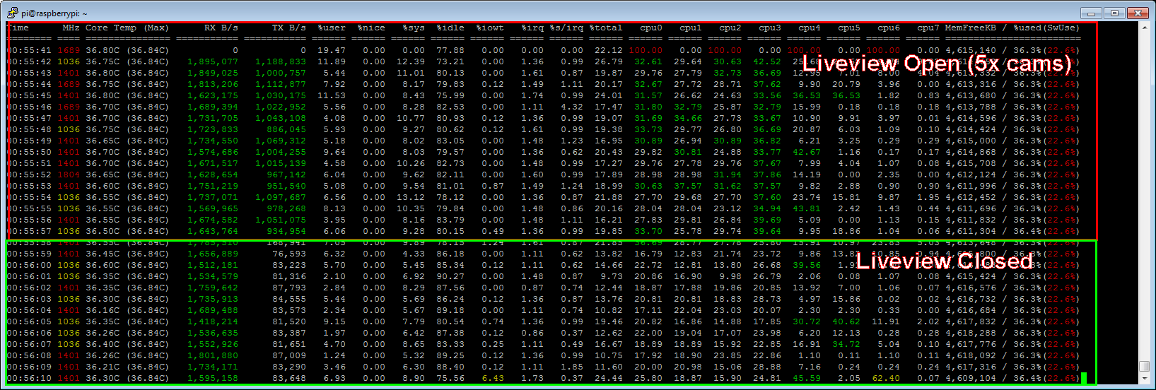The height and width of the screenshot is (390, 1156).
Task: Click the "TX B/s" column header
Action: click(288, 28)
